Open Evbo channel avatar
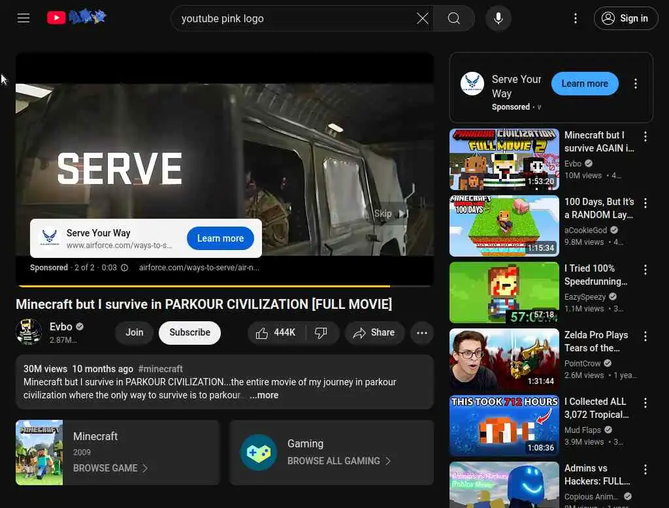Image resolution: width=669 pixels, height=508 pixels. click(29, 332)
